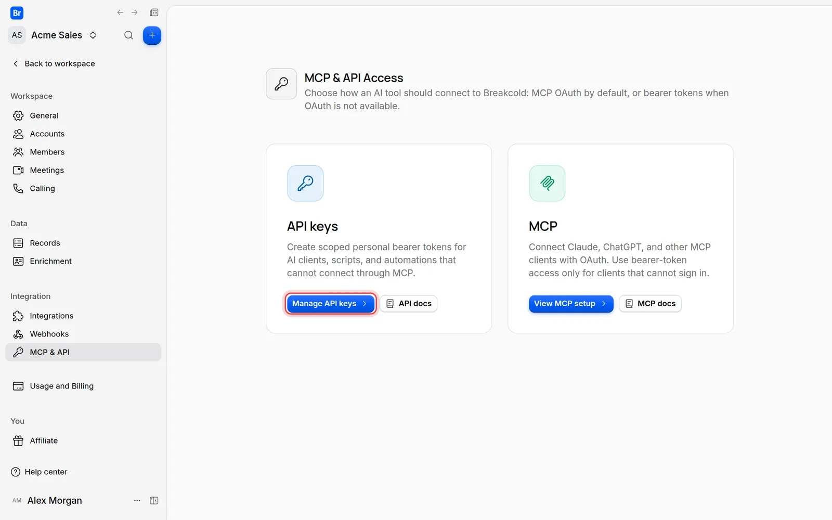
Task: Open the three-dot menu beside Alex Morgan
Action: [137, 500]
